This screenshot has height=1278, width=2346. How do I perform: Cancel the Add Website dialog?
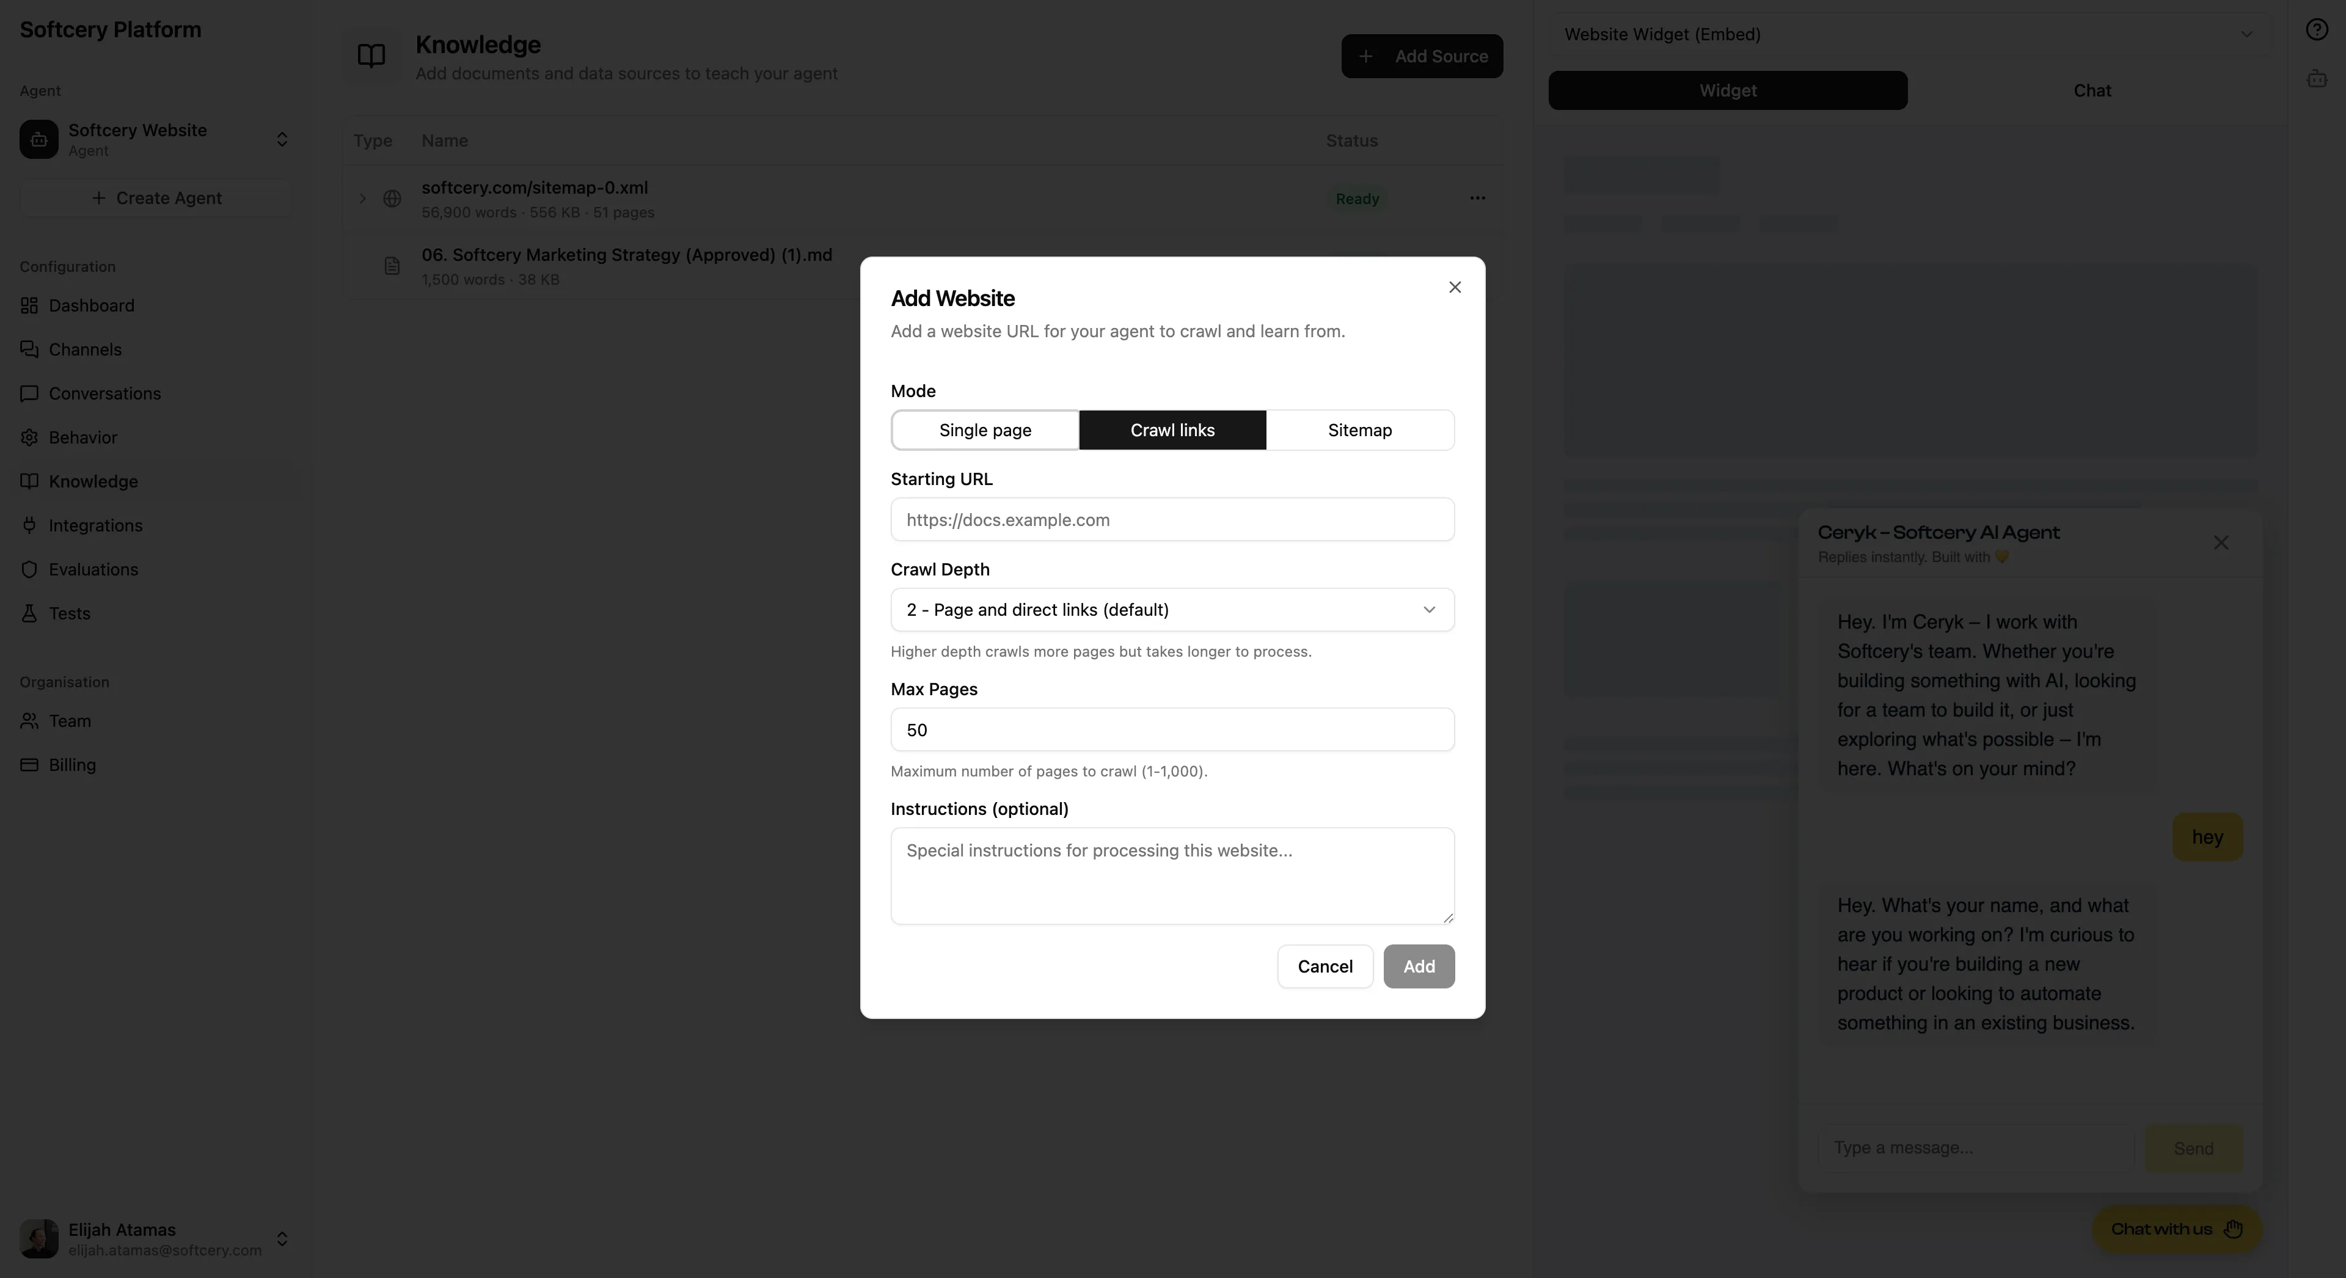[1325, 966]
